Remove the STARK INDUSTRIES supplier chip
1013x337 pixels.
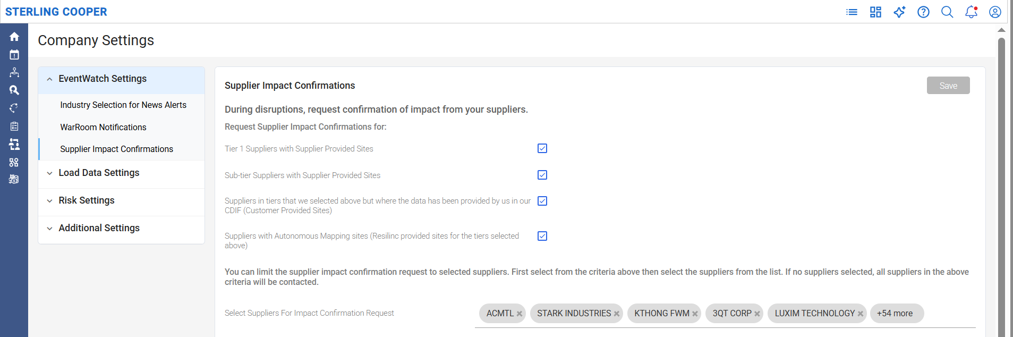[617, 314]
